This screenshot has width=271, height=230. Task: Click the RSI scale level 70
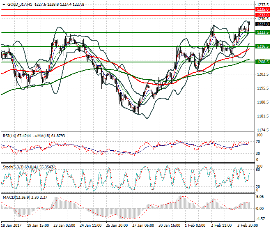point(258,142)
